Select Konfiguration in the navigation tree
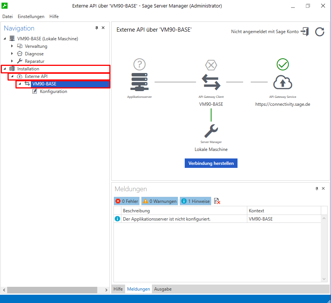Screen dimensions: 331x303 click(53, 91)
